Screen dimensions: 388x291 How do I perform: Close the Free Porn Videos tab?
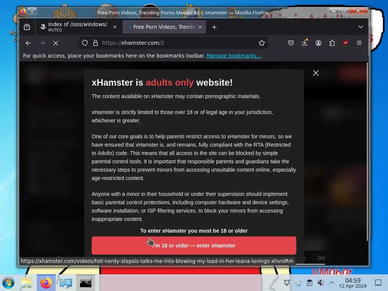pos(200,27)
